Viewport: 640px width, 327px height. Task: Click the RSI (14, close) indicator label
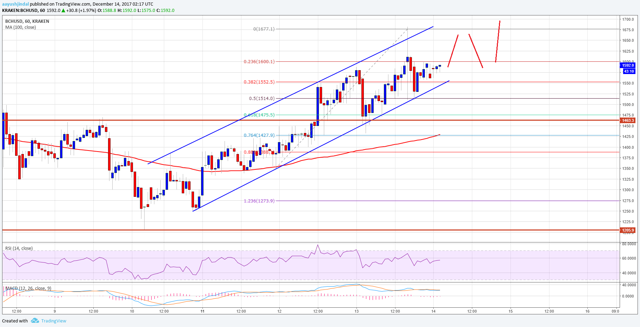pos(19,248)
